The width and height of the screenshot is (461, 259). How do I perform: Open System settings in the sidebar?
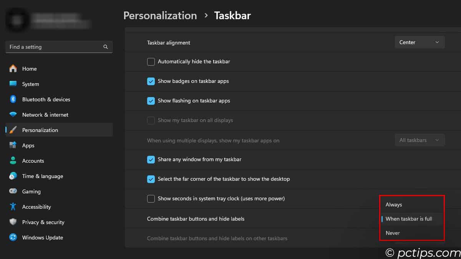click(x=30, y=84)
